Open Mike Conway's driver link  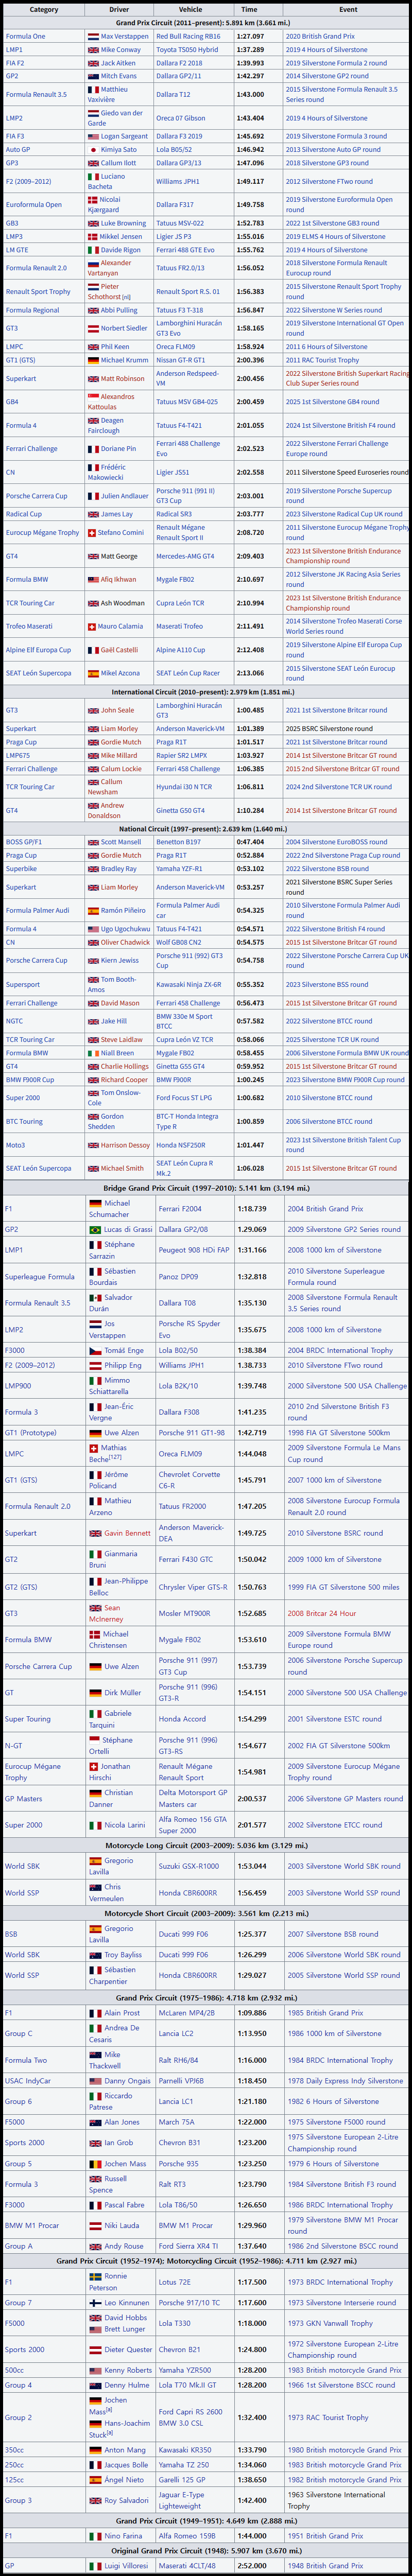point(121,49)
